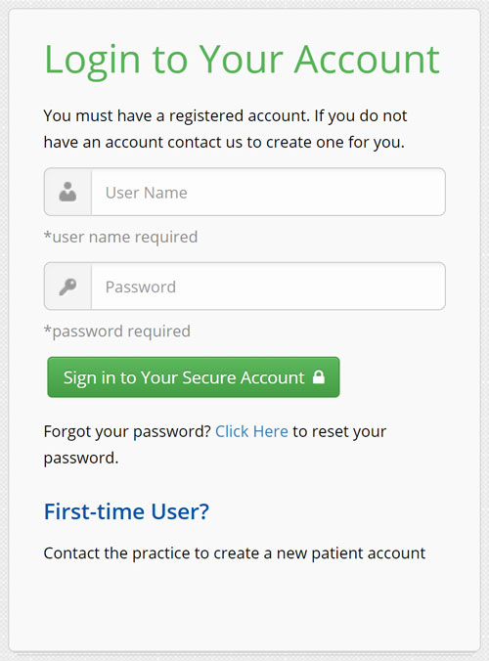
Task: Click the 'to reset your' text after the link
Action: 339,431
